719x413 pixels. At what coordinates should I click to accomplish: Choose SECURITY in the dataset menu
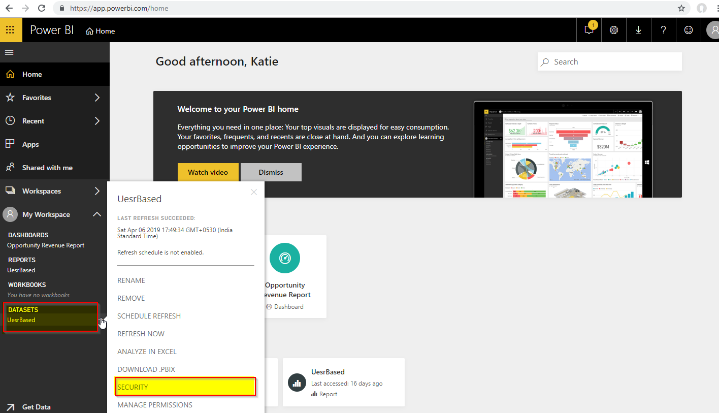[186, 387]
